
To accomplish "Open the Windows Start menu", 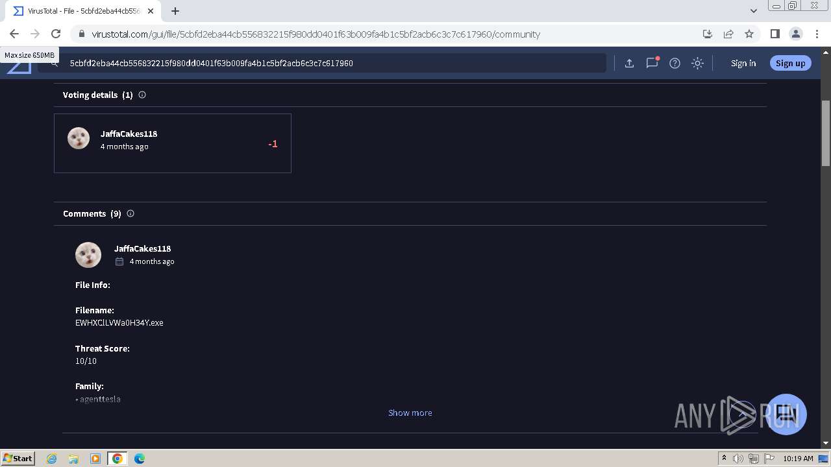I will click(x=18, y=459).
